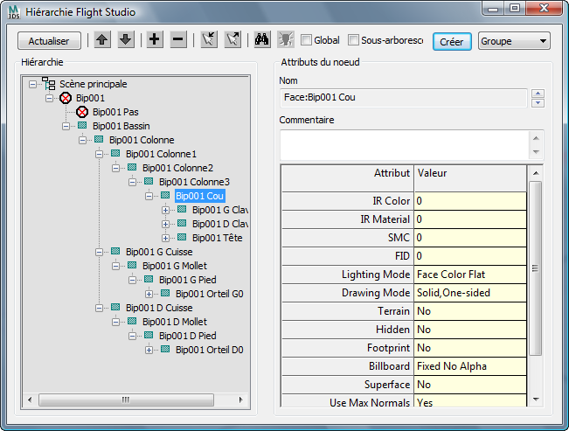Click the plus expand-all toolbar icon
569x431 pixels.
155,39
